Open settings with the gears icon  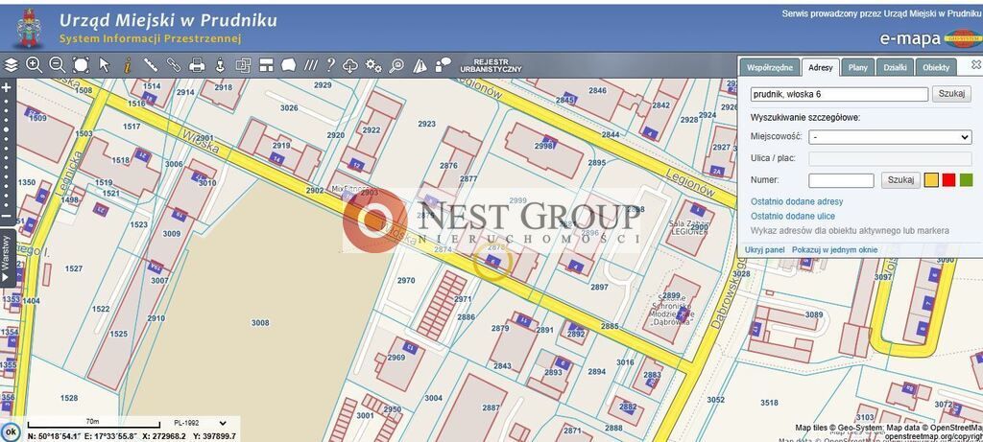[373, 65]
